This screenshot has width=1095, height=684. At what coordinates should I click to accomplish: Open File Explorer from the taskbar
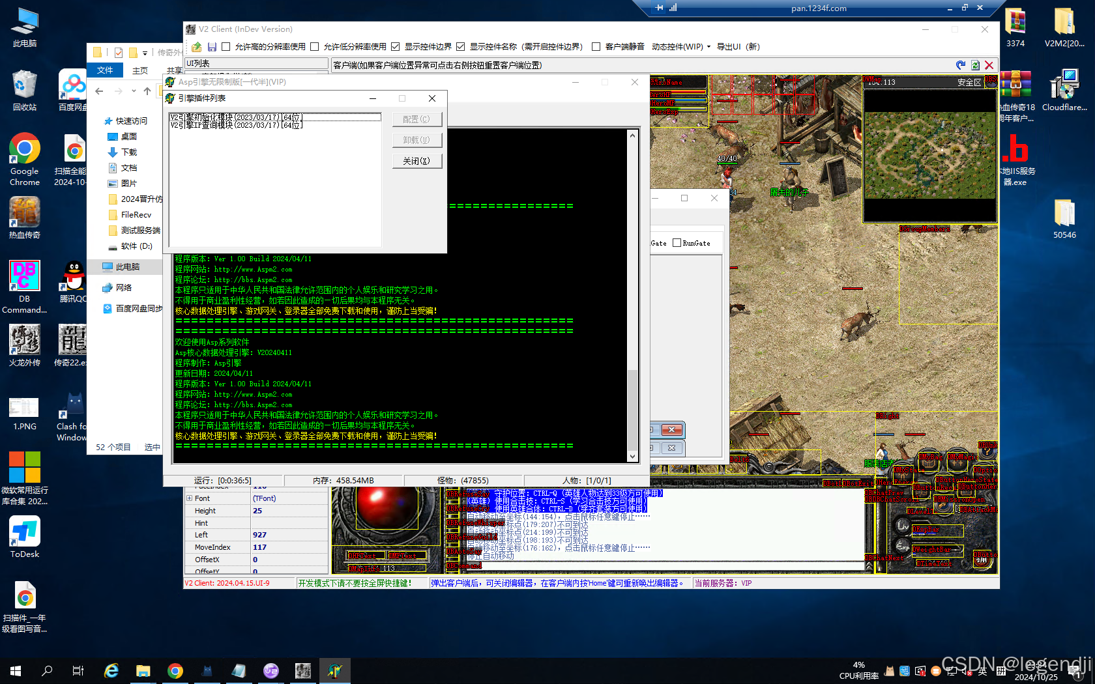click(x=143, y=671)
